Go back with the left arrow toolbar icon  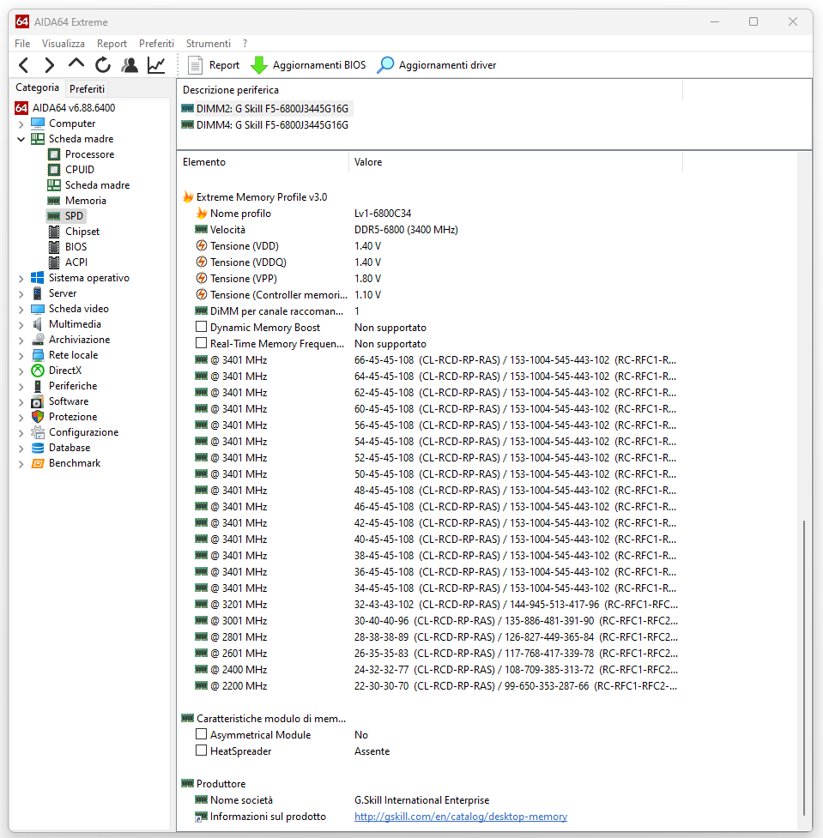[x=23, y=65]
